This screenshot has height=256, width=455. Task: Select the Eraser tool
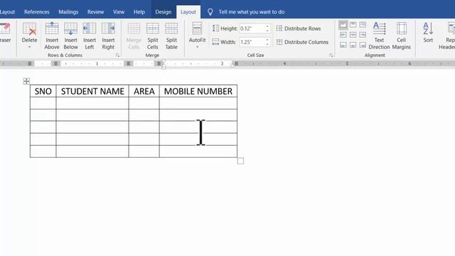coord(5,33)
